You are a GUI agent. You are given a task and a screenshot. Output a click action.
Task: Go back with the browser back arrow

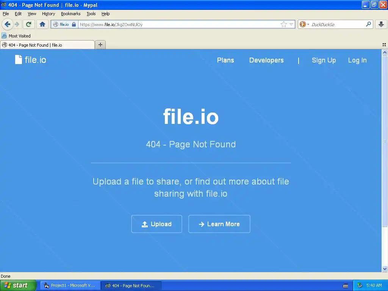(x=7, y=24)
